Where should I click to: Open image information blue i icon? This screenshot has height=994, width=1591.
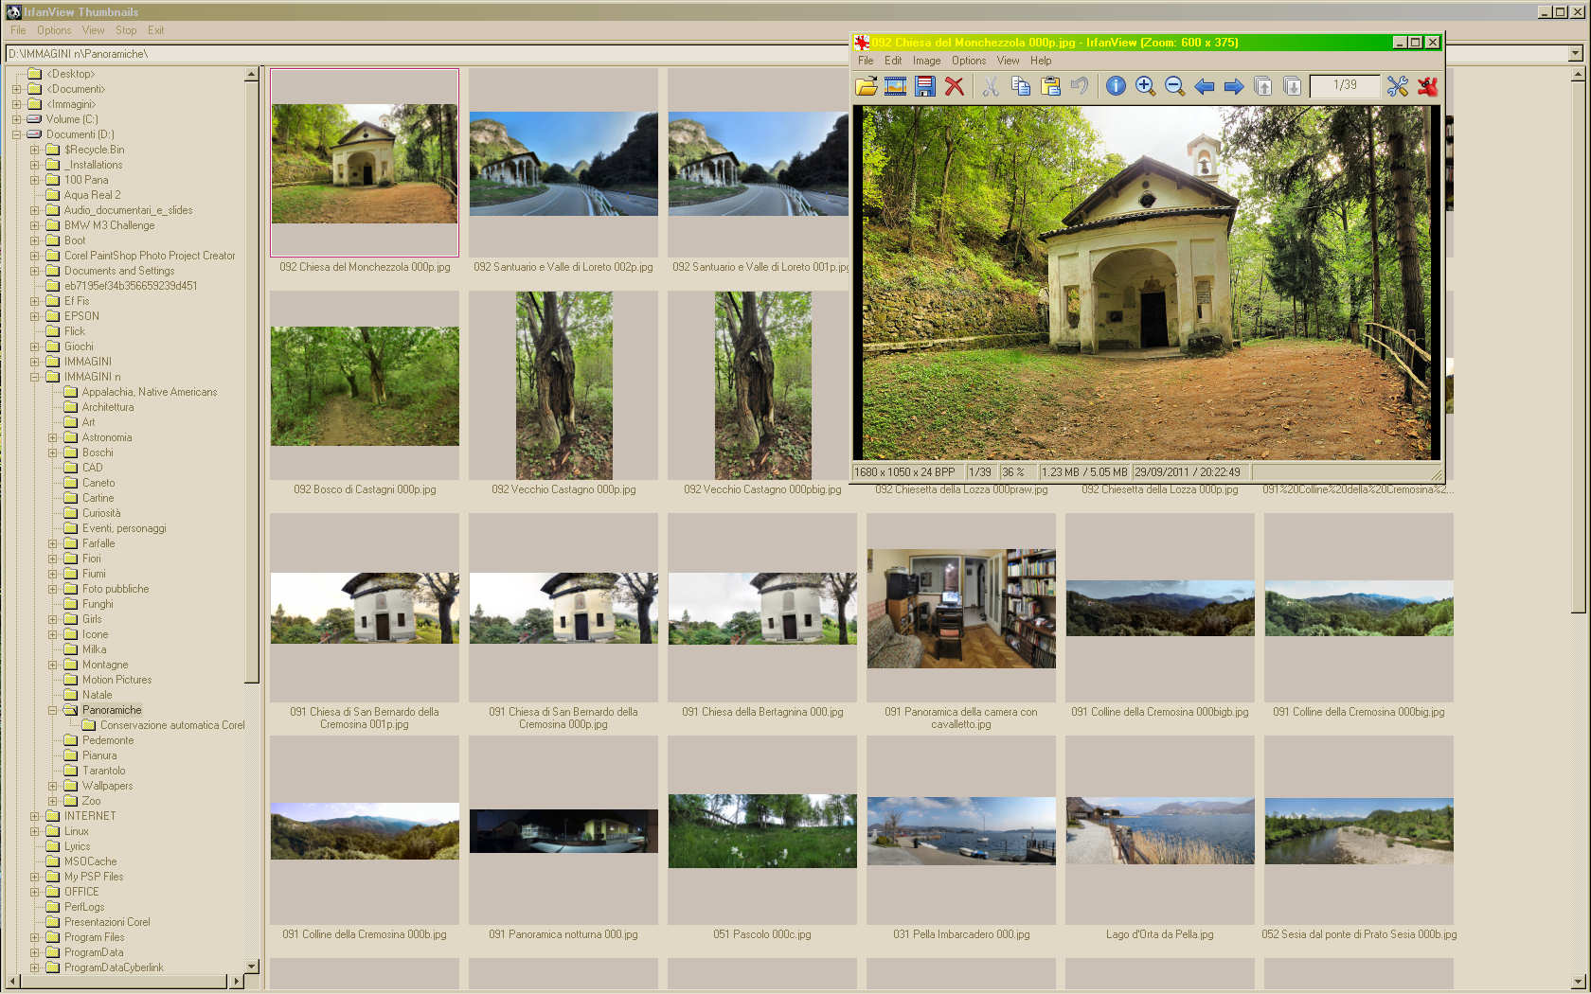coord(1116,86)
